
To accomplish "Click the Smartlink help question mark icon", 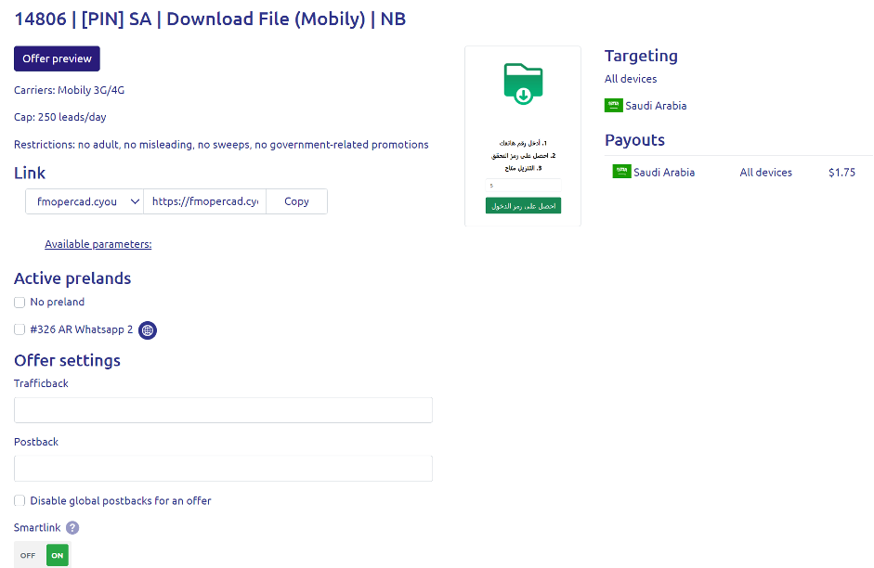I will pyautogui.click(x=72, y=527).
